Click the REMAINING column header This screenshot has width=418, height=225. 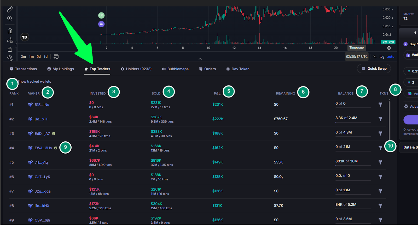[x=286, y=93]
